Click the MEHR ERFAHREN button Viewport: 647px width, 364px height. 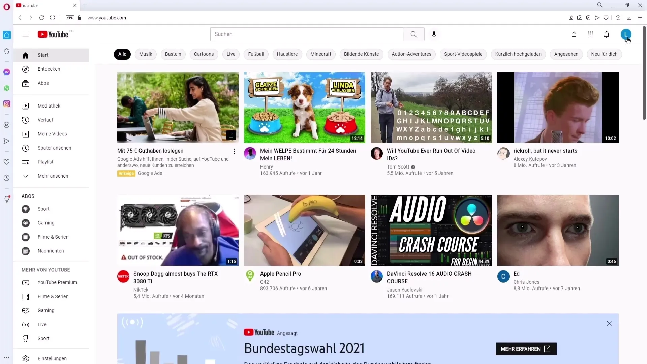pos(526,349)
